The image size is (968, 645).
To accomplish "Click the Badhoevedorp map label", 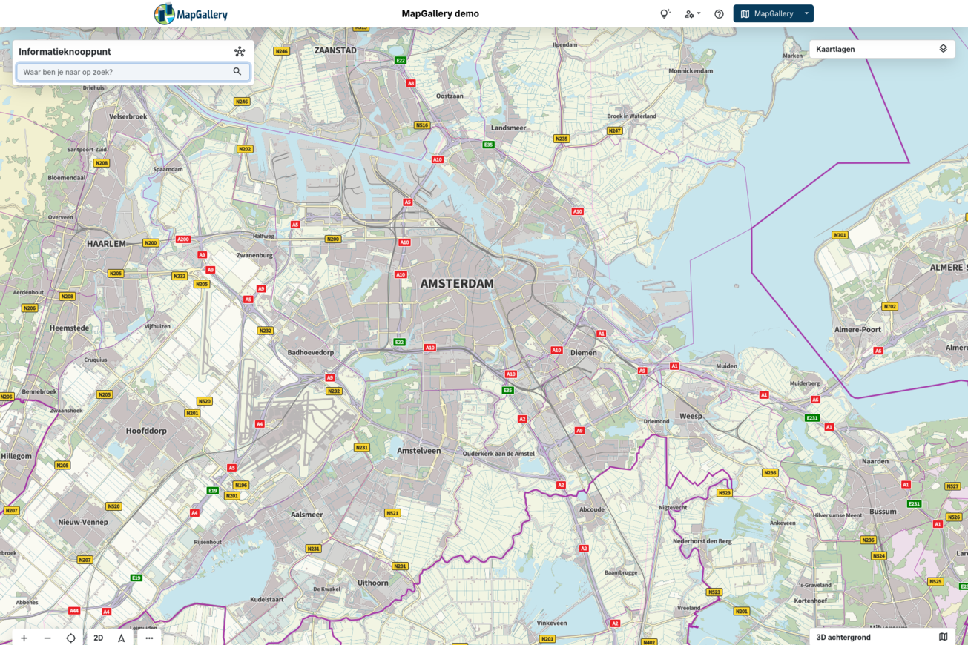I will (x=311, y=353).
